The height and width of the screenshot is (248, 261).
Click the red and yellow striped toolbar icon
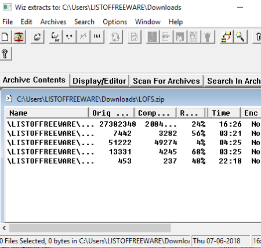[x=19, y=37]
